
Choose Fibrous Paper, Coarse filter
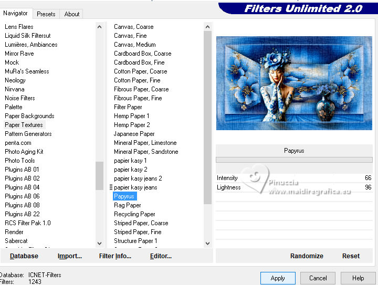(141, 89)
